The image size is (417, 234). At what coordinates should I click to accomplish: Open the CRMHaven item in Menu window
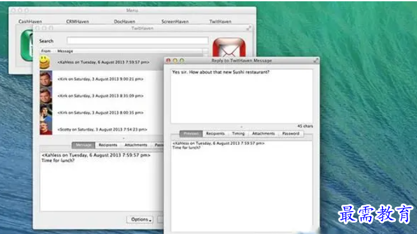pos(78,22)
